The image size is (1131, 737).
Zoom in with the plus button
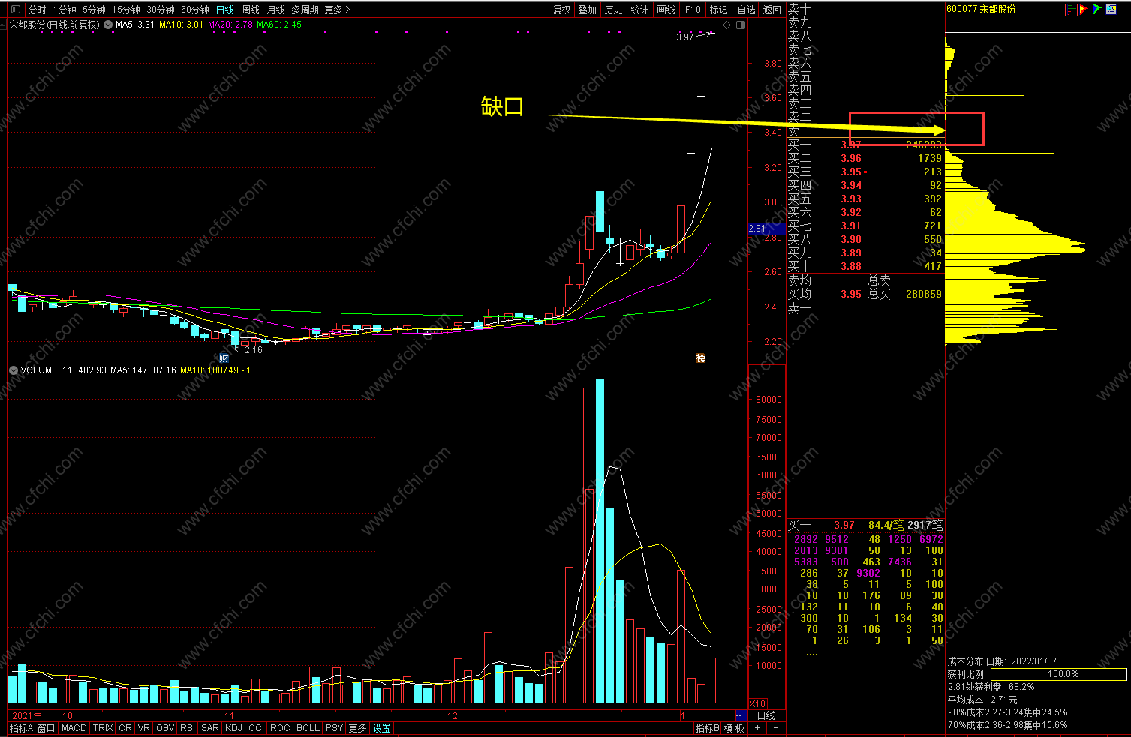coord(758,728)
